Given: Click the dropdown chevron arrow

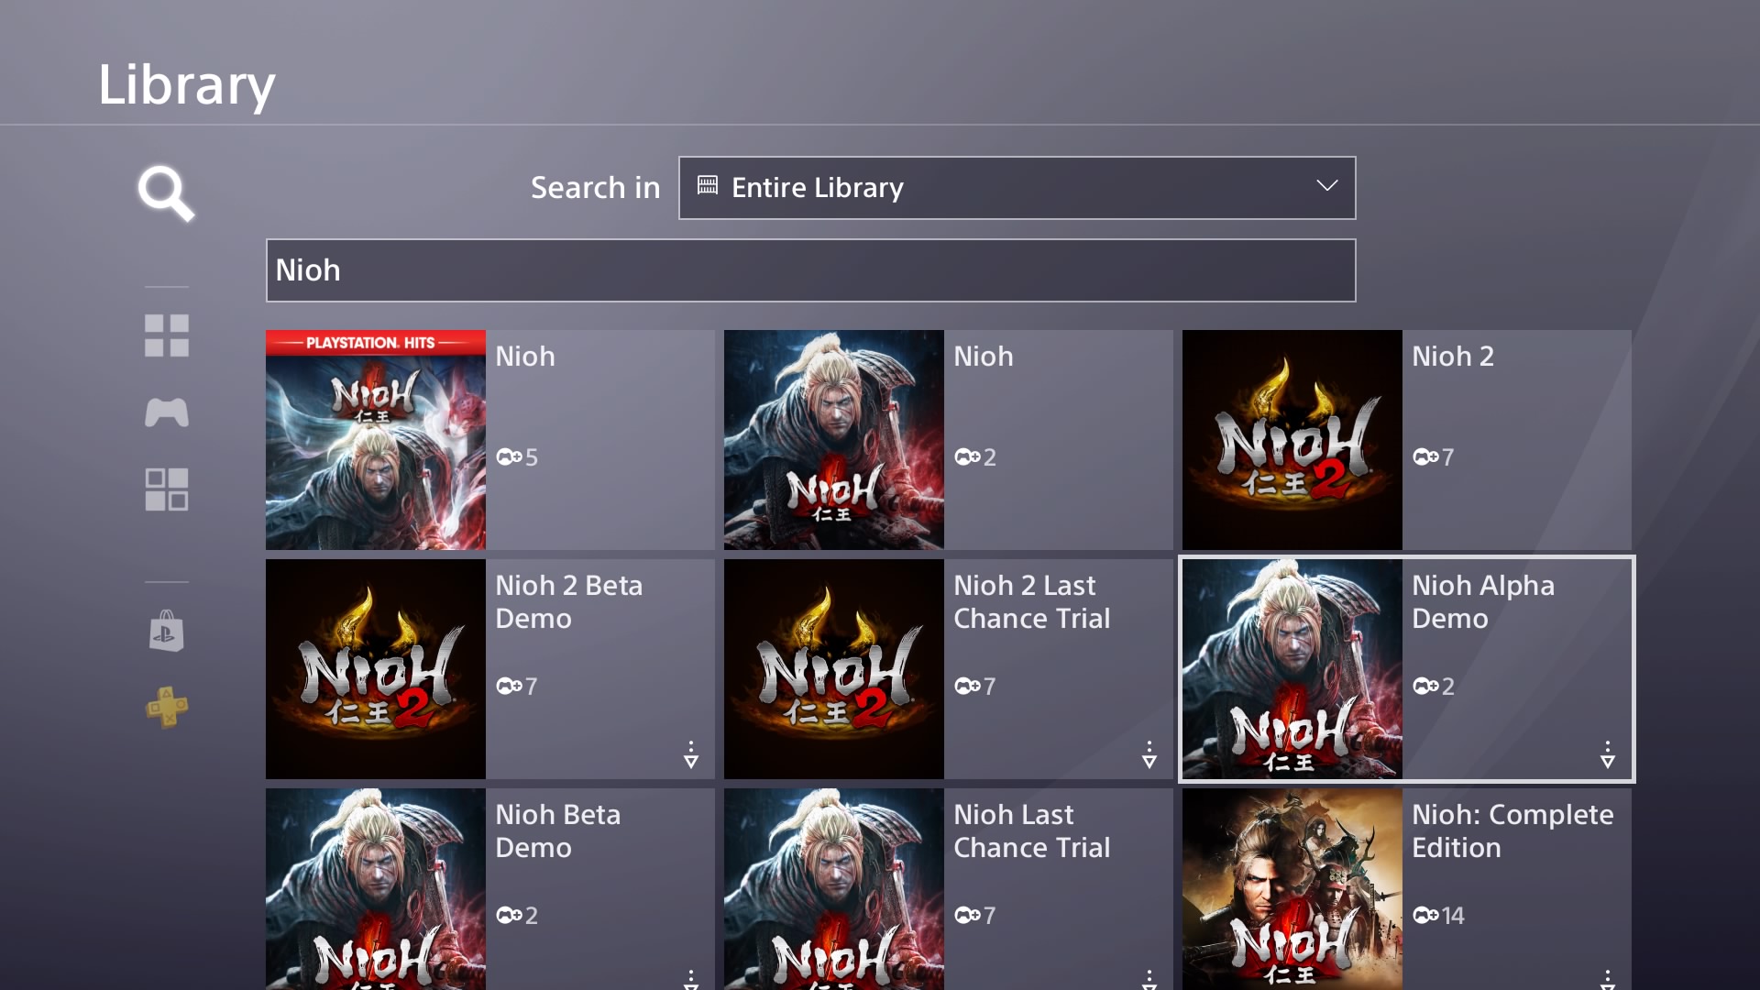Looking at the screenshot, I should coord(1326,186).
